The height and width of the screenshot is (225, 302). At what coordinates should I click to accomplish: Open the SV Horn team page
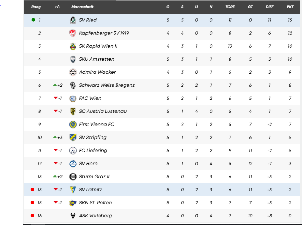pyautogui.click(x=88, y=163)
